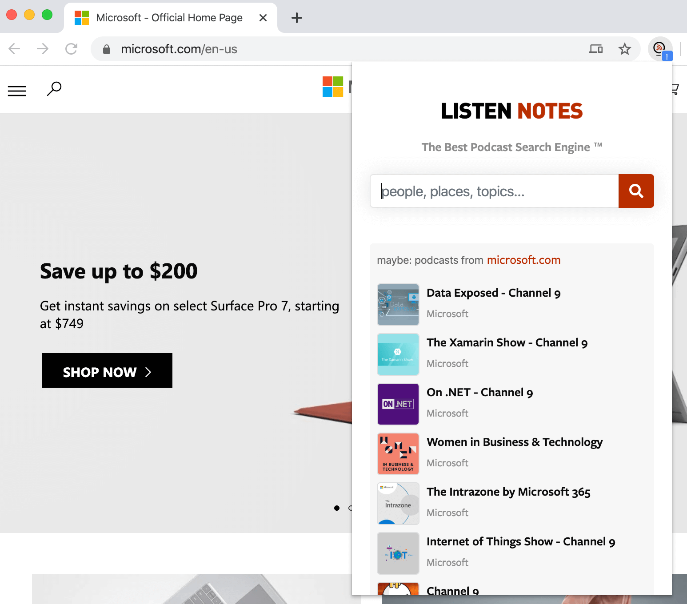
Task: Click Microsoft publisher text under The Intrazone
Action: point(447,513)
